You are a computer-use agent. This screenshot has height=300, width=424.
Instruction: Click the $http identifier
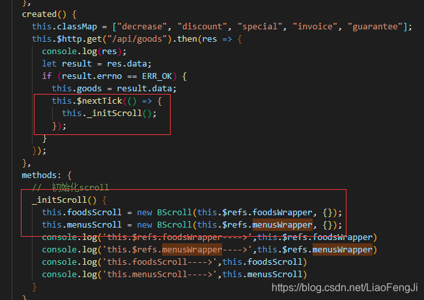coord(69,39)
